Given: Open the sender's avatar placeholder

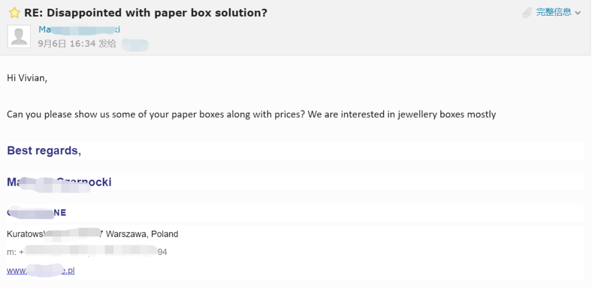Looking at the screenshot, I should (x=19, y=36).
